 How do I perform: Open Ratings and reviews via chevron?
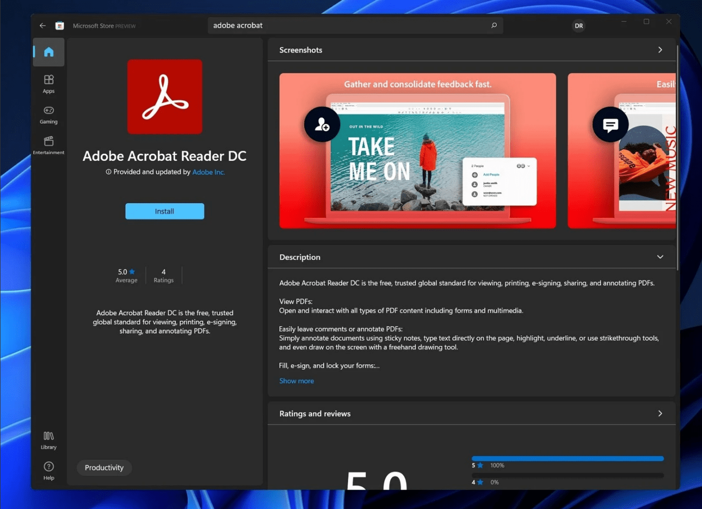[660, 413]
